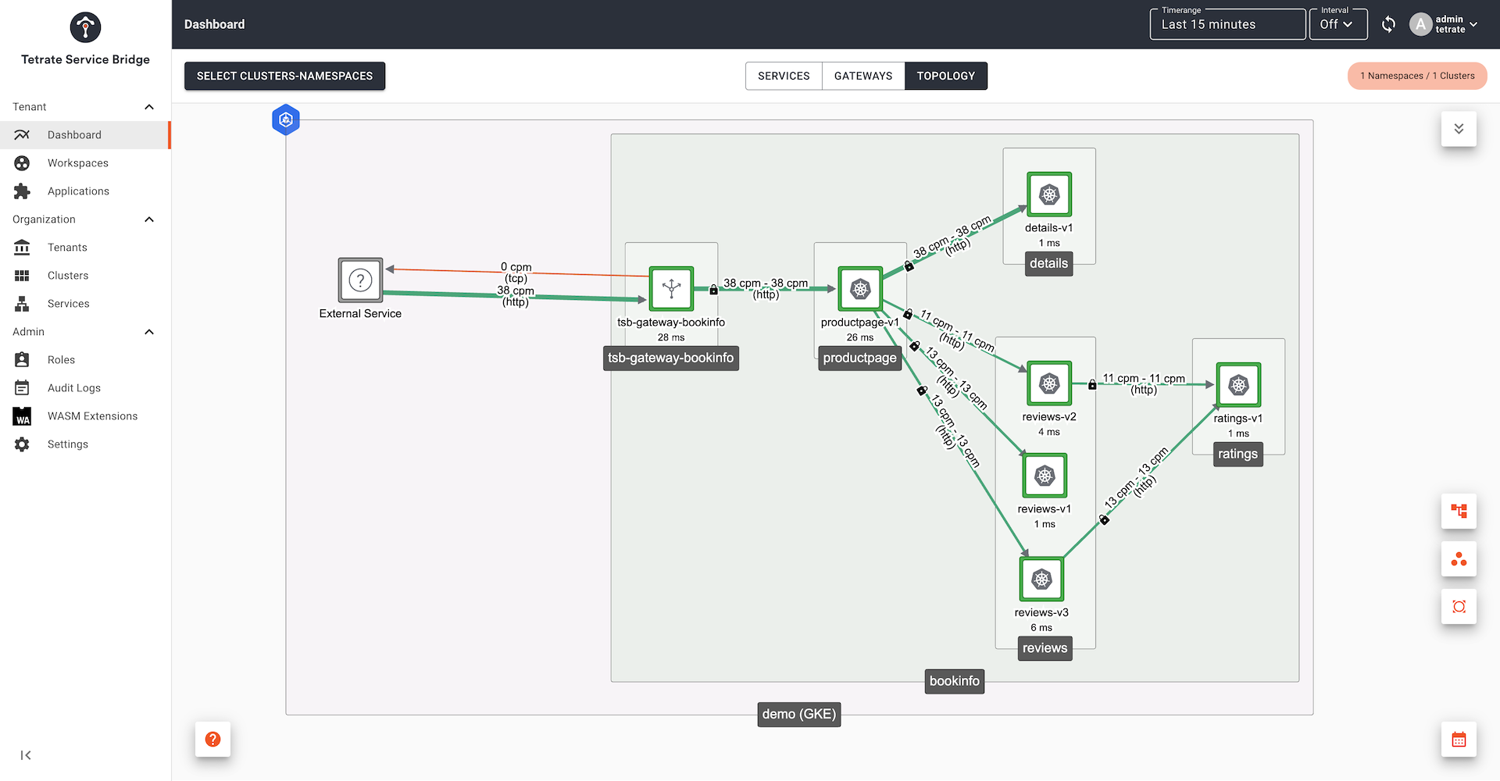Switch to the GATEWAYS tab
Viewport: 1500px width, 781px height.
863,76
